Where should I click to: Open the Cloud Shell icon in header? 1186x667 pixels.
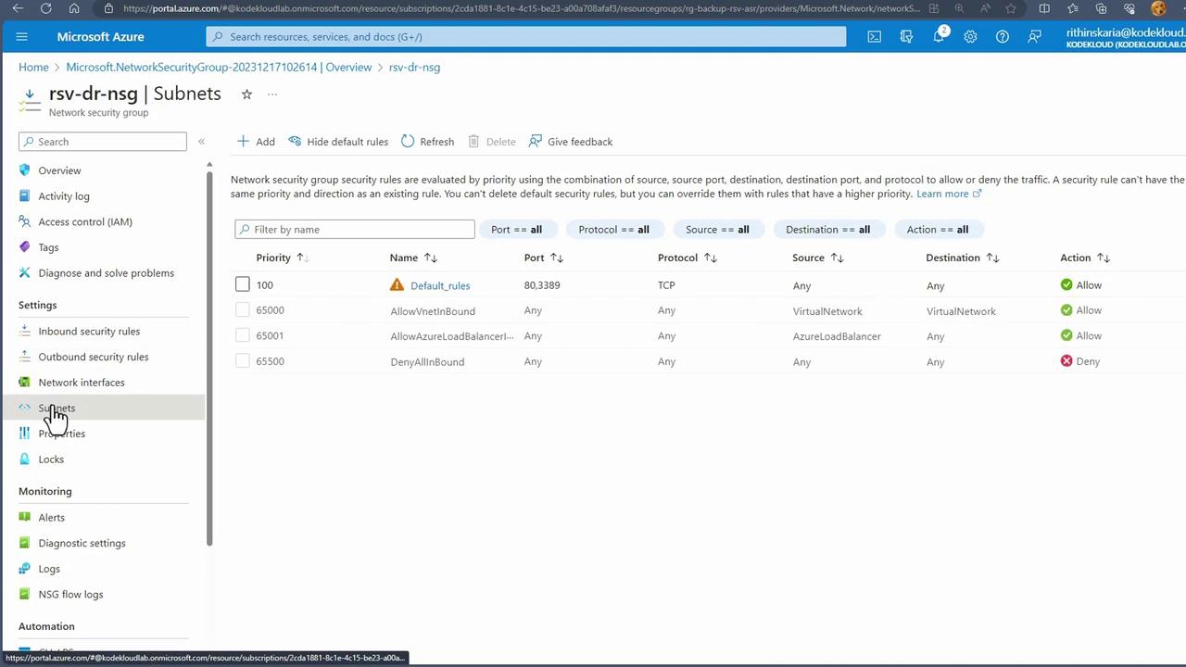(874, 37)
